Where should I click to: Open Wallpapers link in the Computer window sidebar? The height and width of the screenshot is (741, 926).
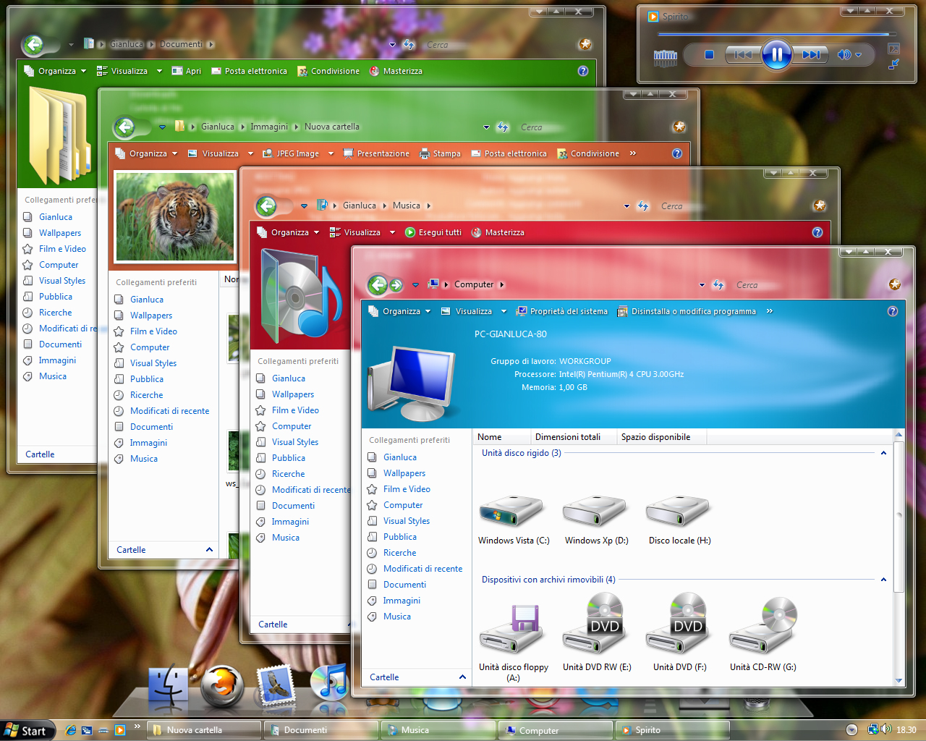[404, 473]
